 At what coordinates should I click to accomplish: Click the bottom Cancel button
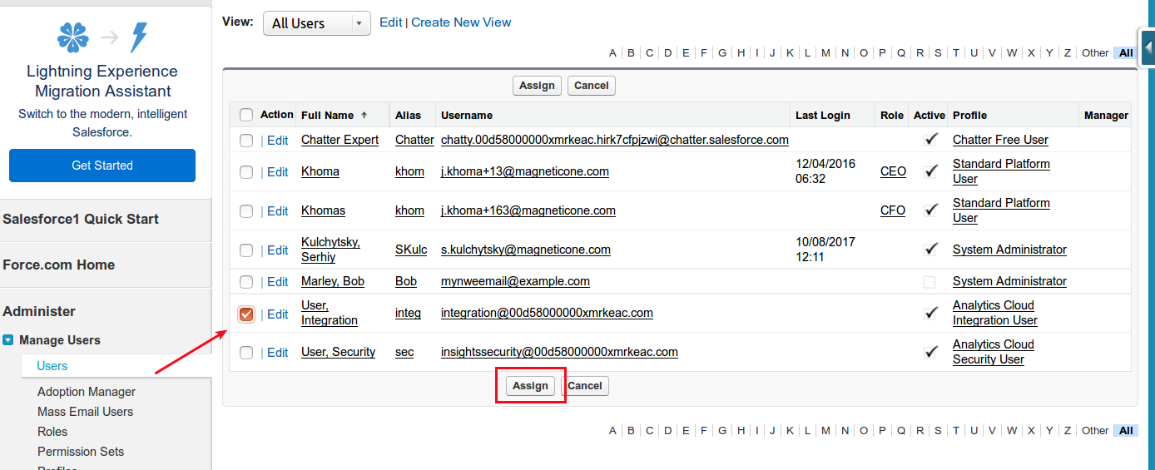click(585, 386)
